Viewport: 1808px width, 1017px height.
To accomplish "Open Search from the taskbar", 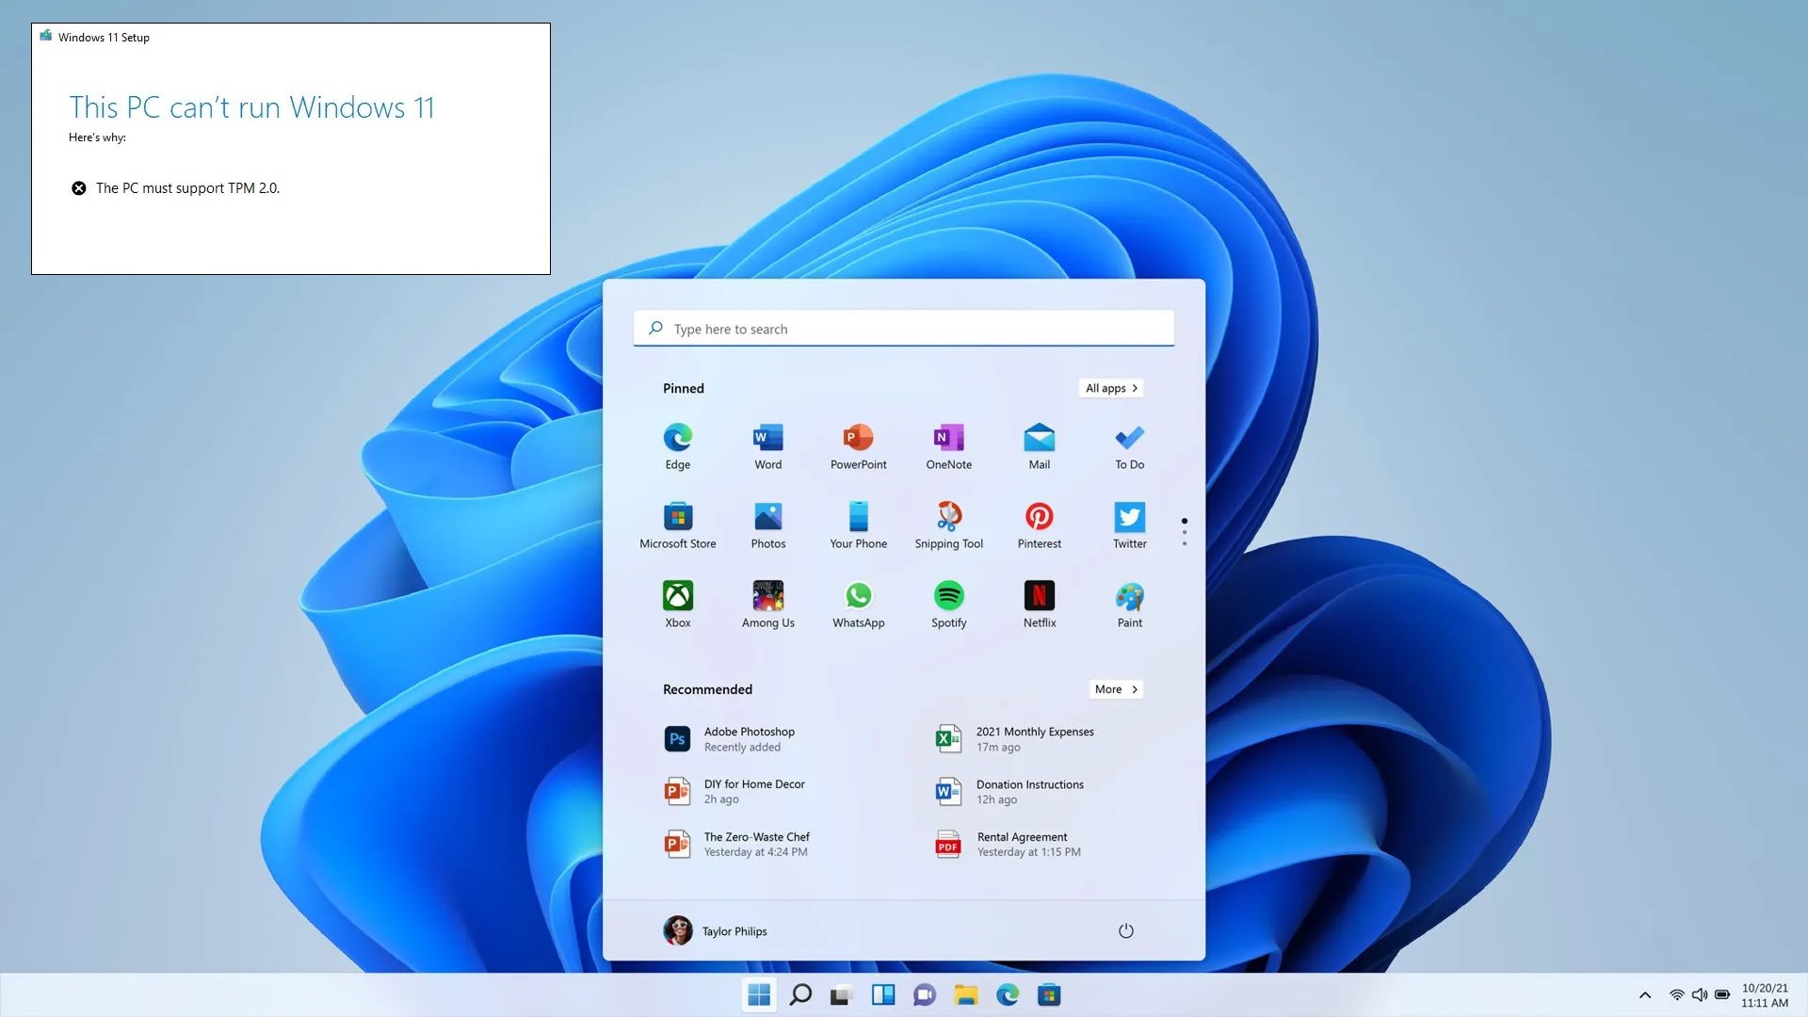I will (800, 994).
